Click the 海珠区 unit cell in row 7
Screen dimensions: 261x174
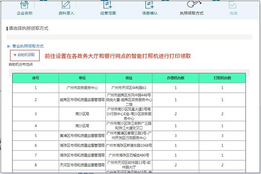[82, 155]
